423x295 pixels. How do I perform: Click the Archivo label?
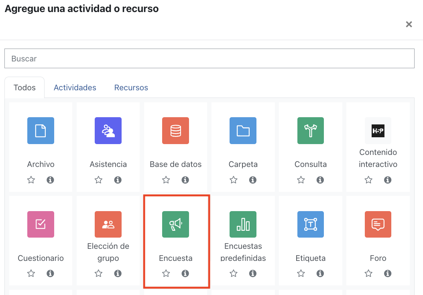click(x=41, y=164)
